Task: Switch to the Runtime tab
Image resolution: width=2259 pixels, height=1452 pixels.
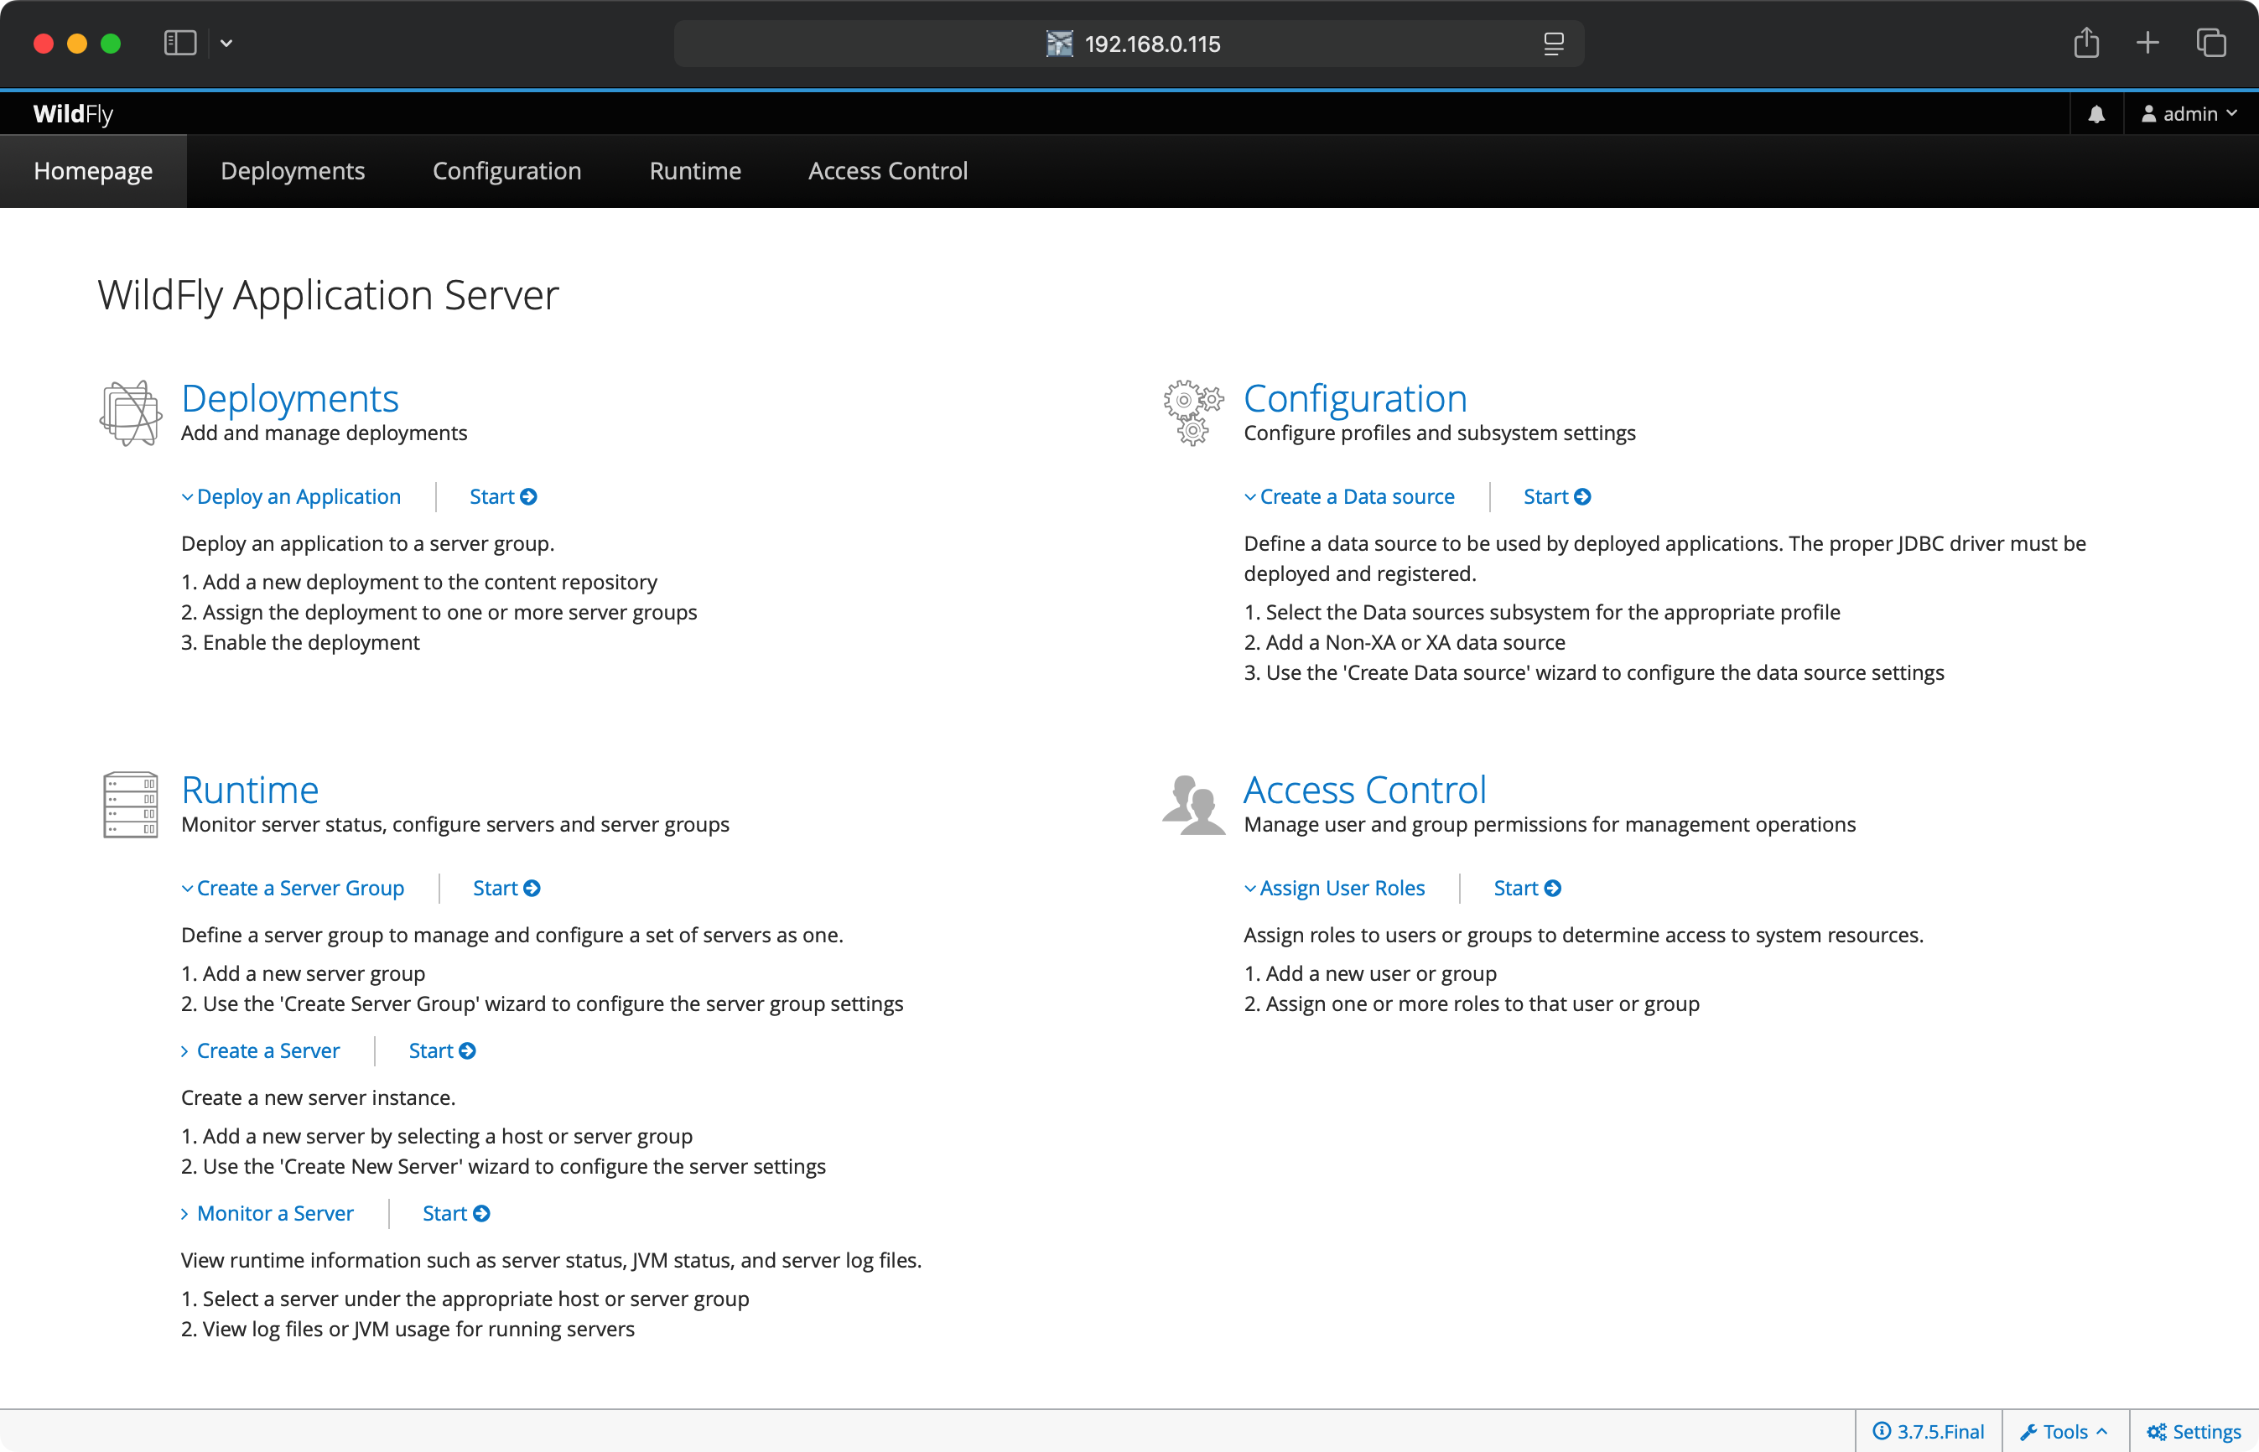Action: [x=695, y=171]
